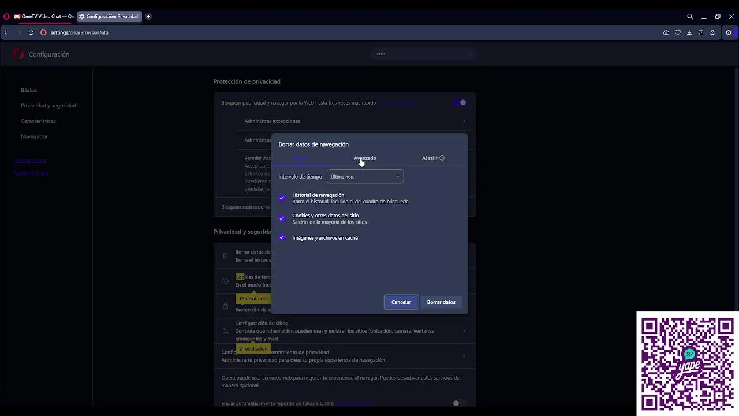Click the Cancelar button
739x416 pixels.
(x=401, y=302)
